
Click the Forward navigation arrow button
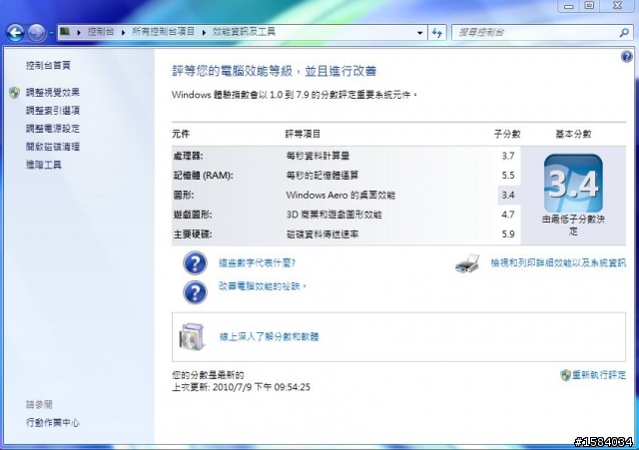click(x=36, y=32)
